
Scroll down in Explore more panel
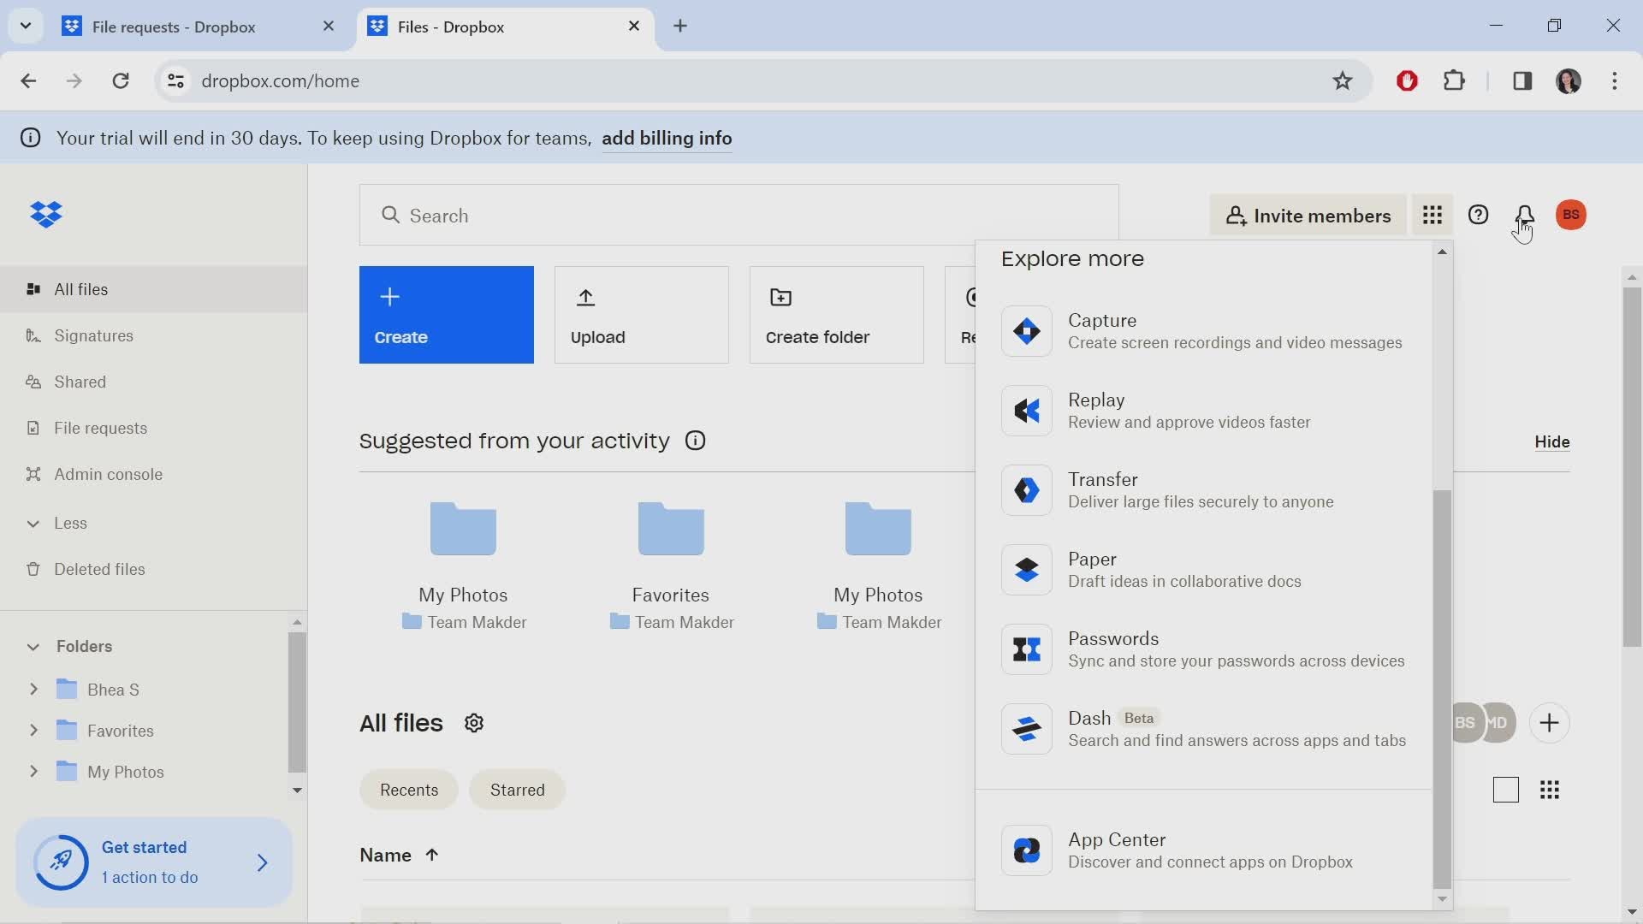(x=1442, y=899)
